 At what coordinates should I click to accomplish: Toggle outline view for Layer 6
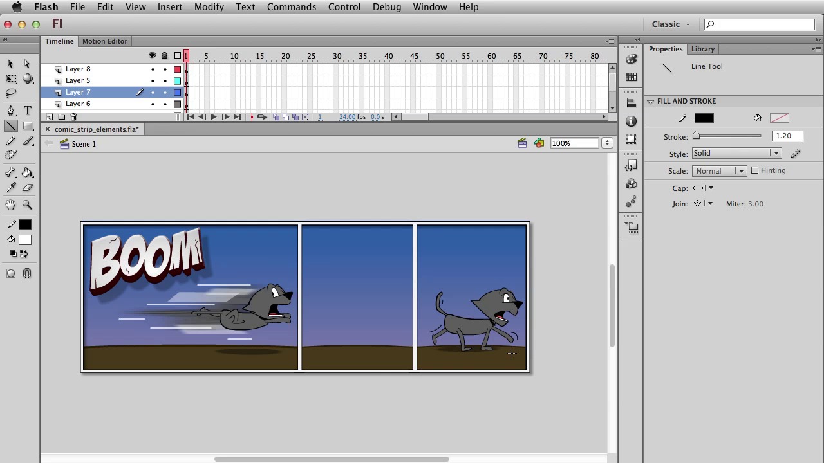(178, 104)
